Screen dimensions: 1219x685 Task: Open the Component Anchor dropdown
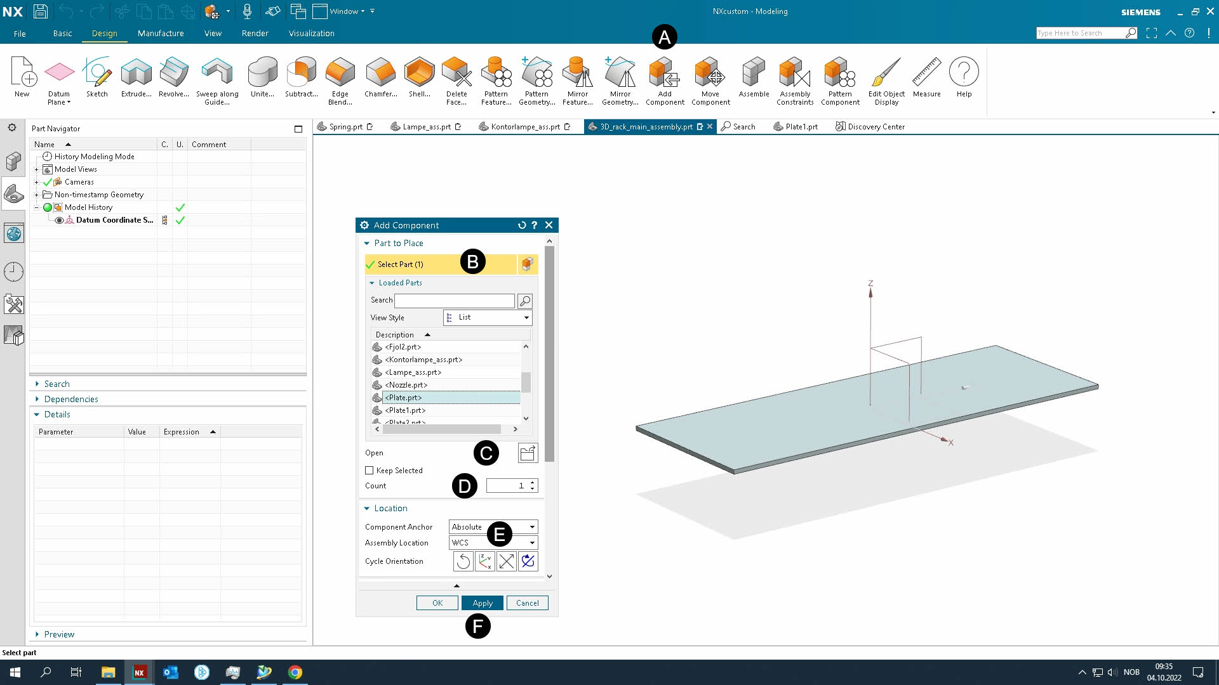pos(532,526)
